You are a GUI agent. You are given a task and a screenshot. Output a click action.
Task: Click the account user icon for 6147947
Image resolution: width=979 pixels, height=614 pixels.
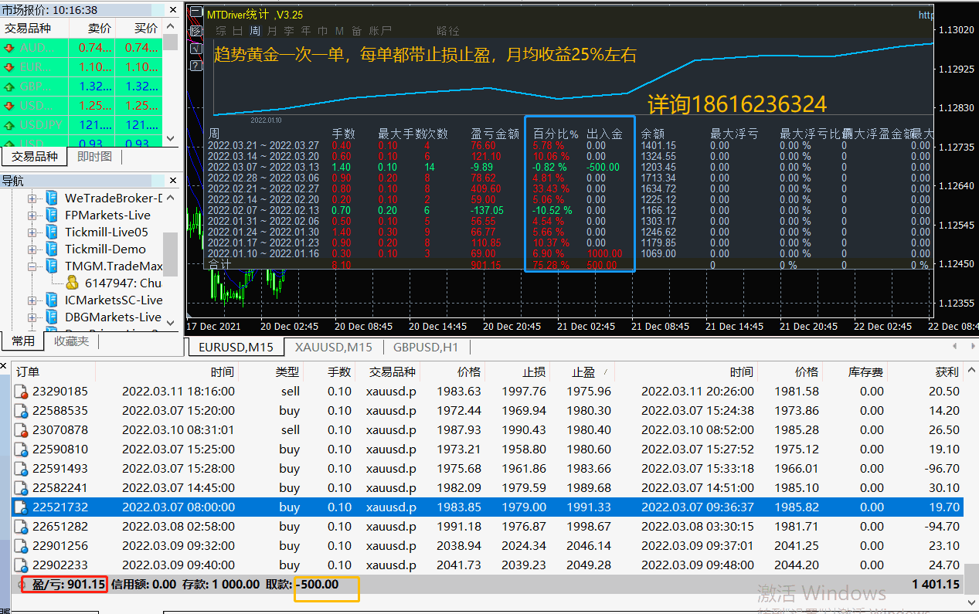(x=72, y=283)
